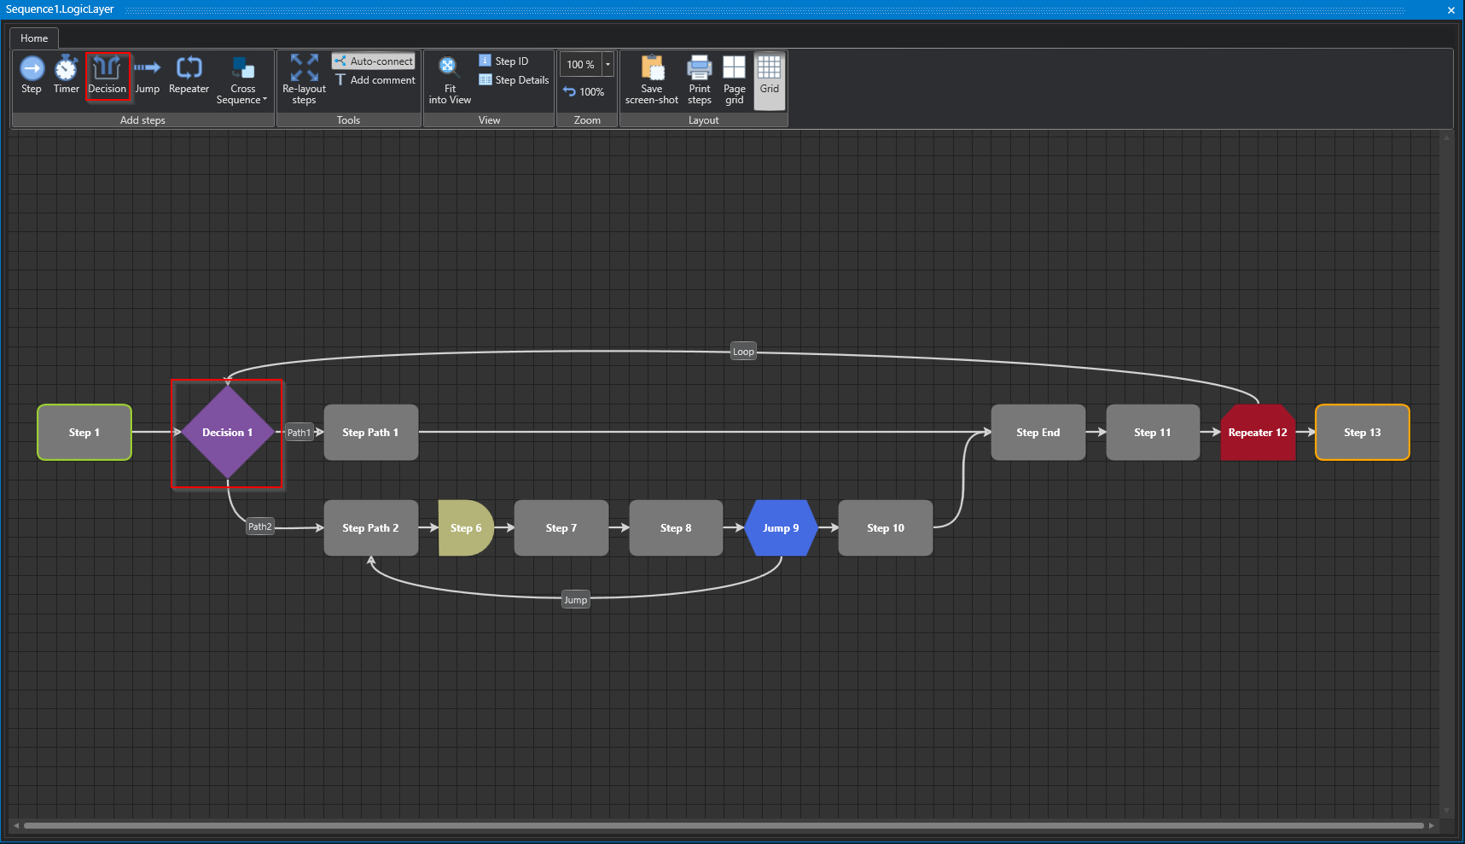Switch to the Home ribbon tab

pyautogui.click(x=34, y=38)
